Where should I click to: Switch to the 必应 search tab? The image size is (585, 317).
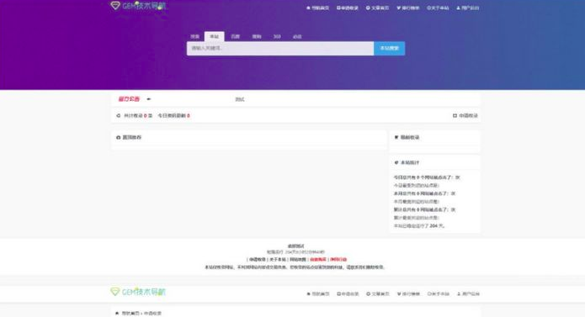point(297,36)
